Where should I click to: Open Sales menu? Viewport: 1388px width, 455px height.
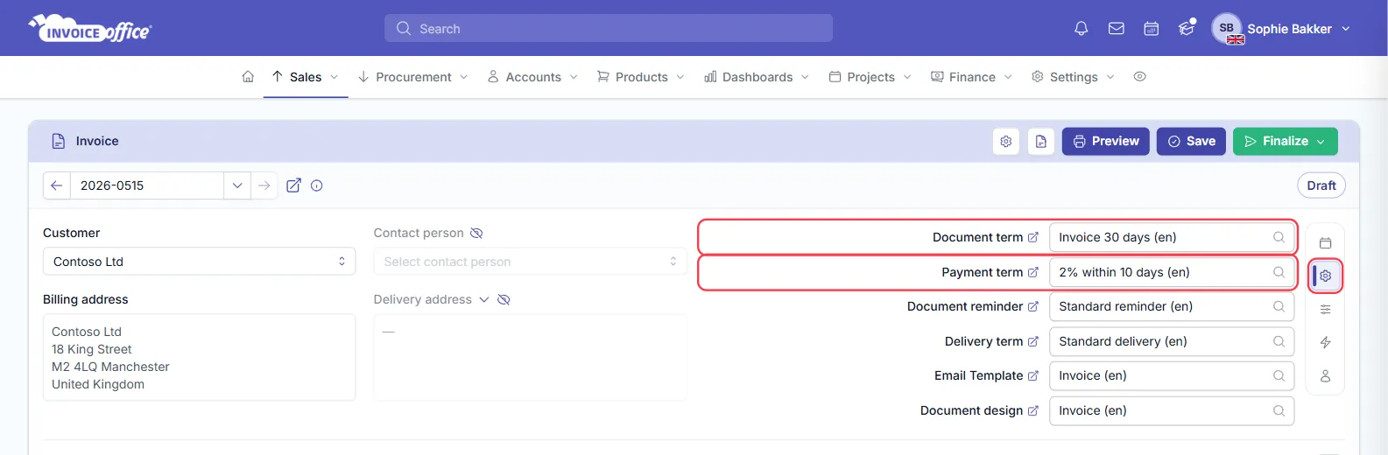[305, 77]
